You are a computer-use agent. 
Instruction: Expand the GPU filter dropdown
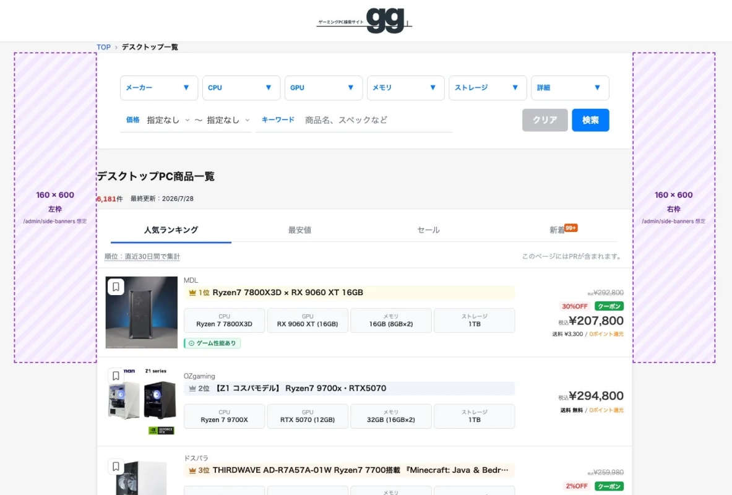(x=324, y=88)
